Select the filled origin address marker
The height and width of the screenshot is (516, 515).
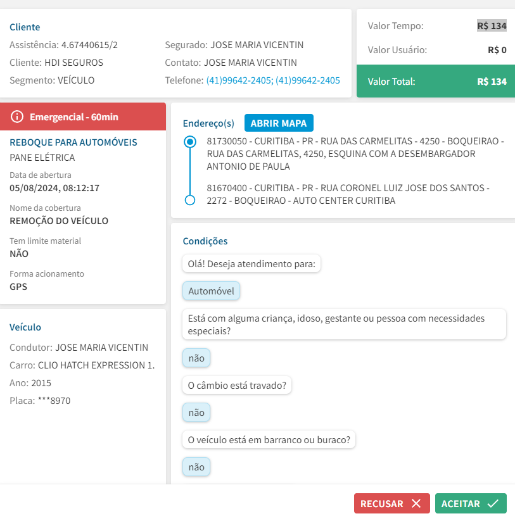pos(189,142)
